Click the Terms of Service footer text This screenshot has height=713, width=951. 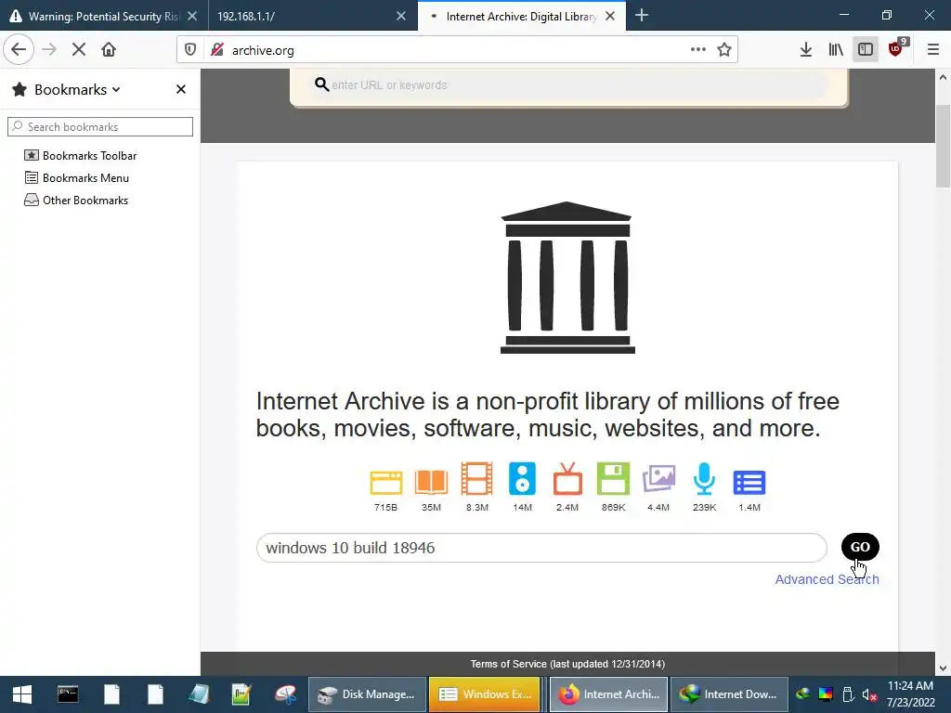[567, 664]
